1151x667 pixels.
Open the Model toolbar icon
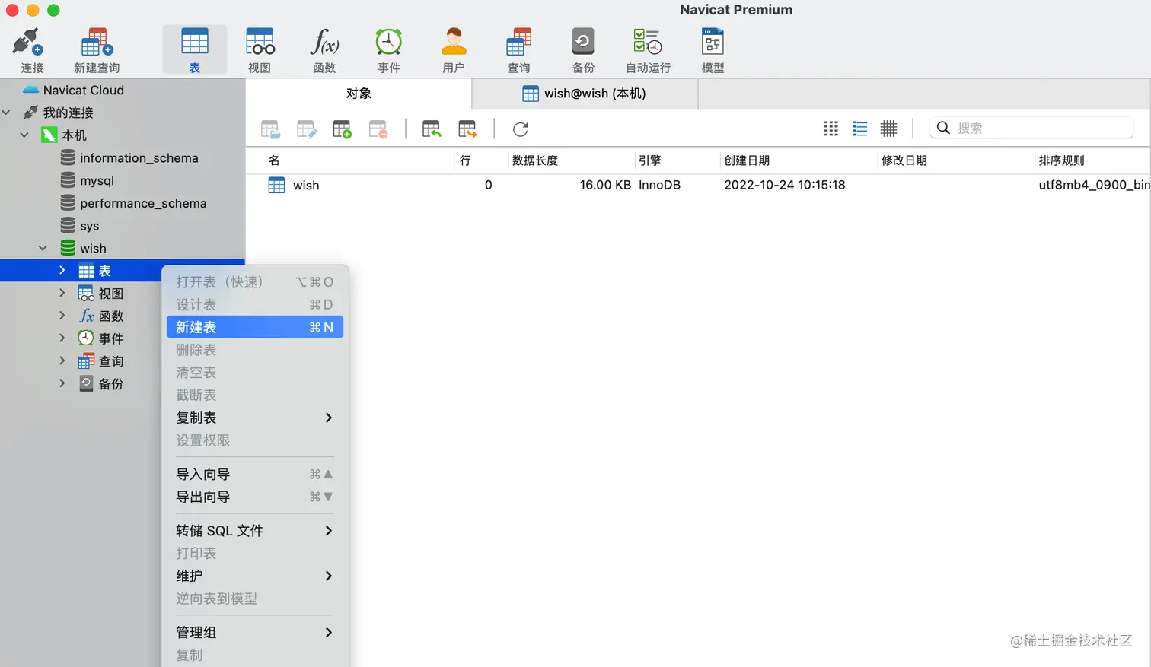[713, 50]
